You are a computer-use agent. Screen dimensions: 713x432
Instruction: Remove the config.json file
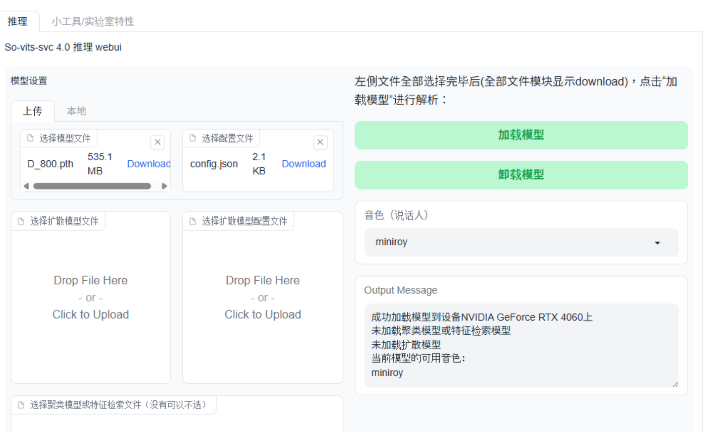coord(320,142)
